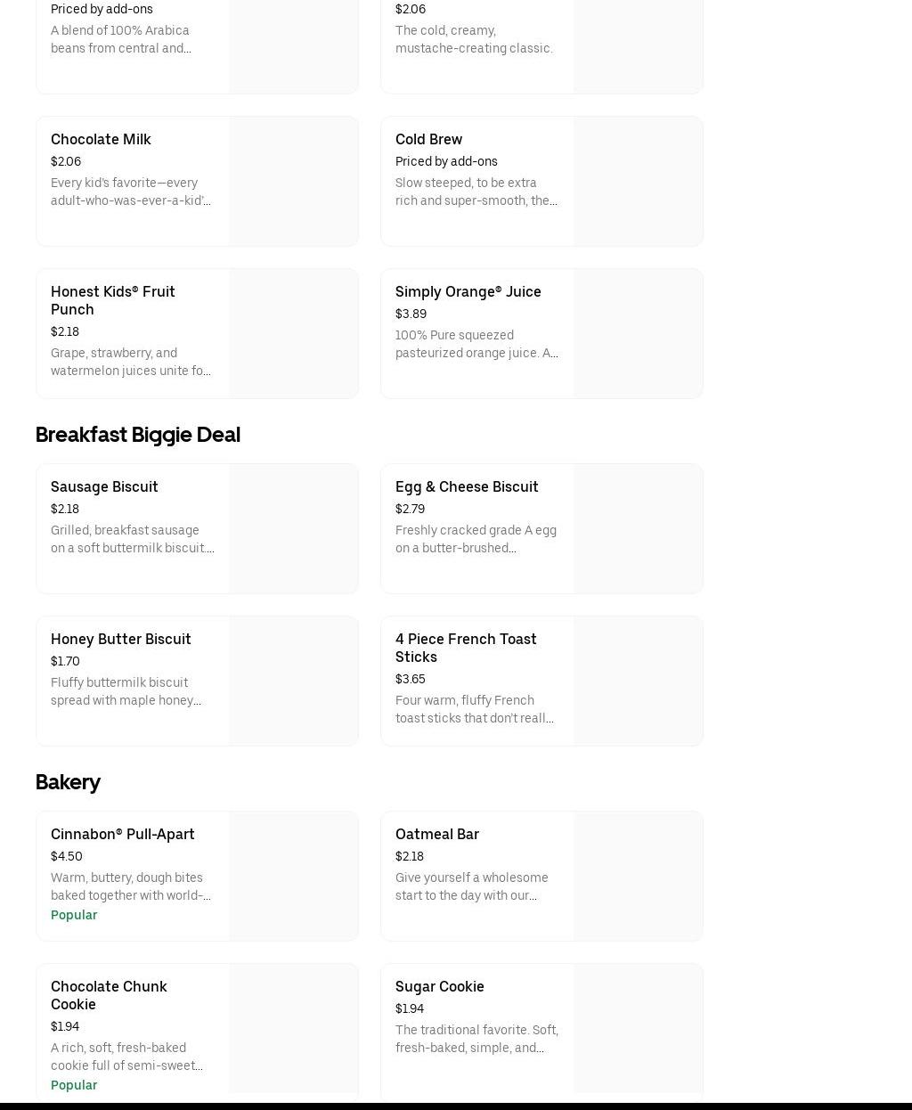
Task: Select the Sugar Cookie menu item
Action: (439, 987)
